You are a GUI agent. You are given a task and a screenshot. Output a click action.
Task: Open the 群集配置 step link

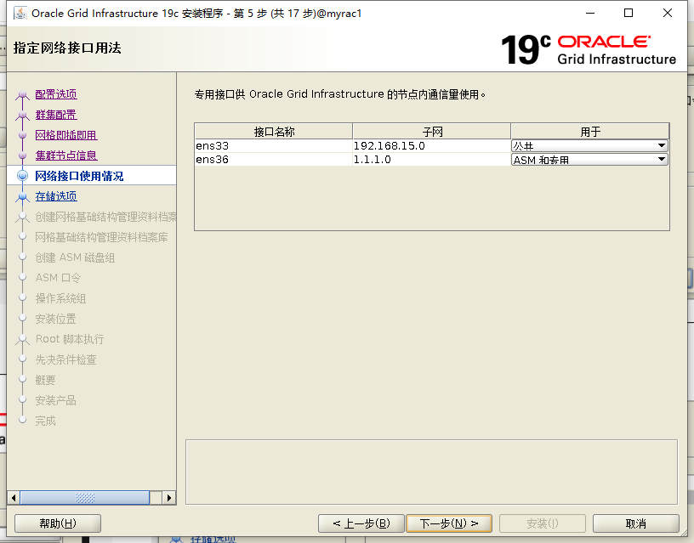click(56, 115)
